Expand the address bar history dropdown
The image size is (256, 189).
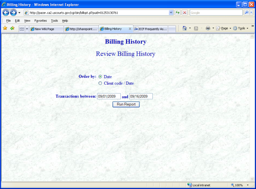(x=171, y=12)
